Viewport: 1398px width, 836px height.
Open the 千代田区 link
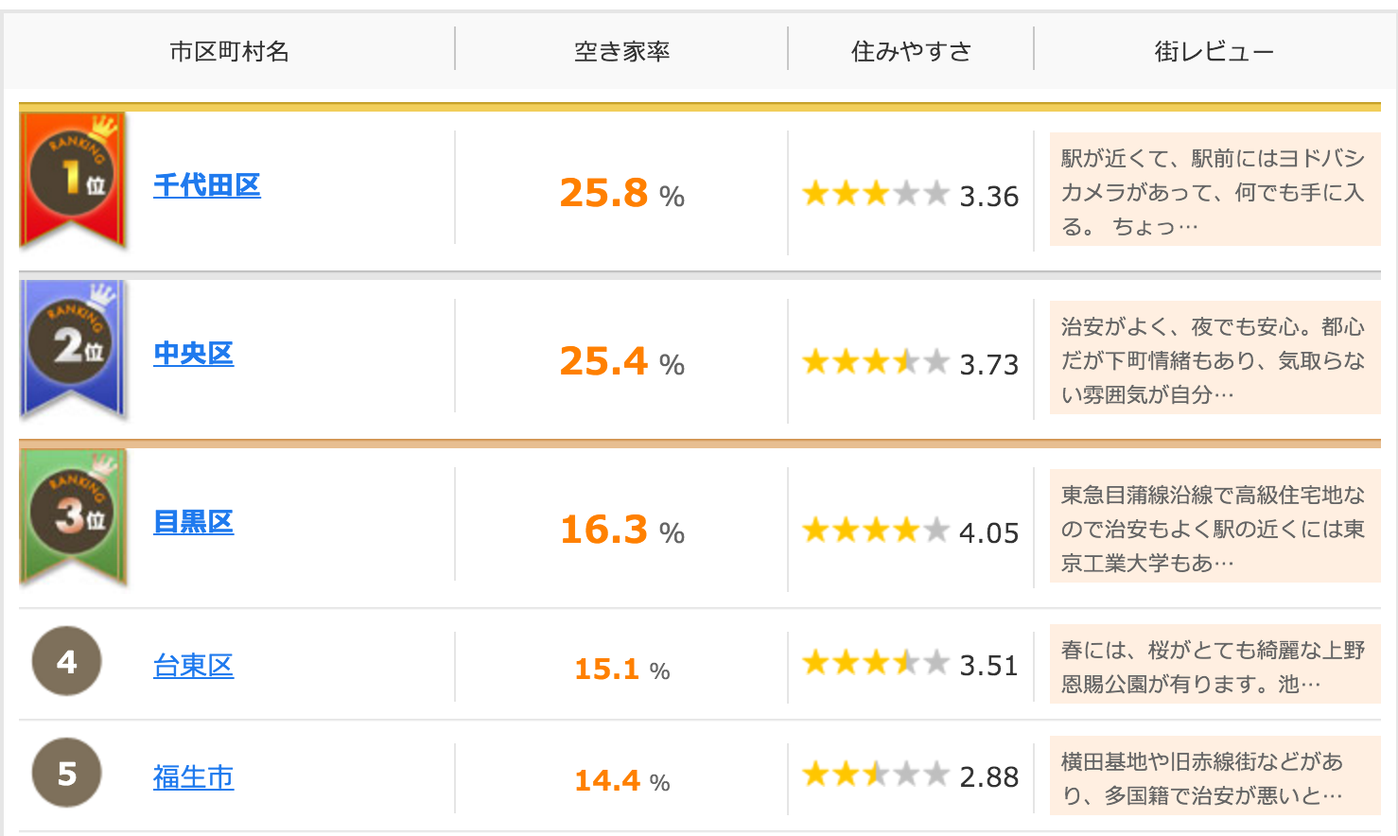207,185
